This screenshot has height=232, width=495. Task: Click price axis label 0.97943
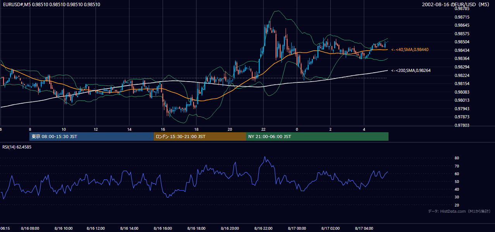[462, 109]
